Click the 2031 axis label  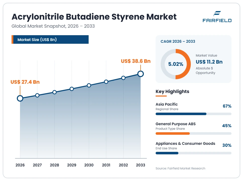point(106,165)
